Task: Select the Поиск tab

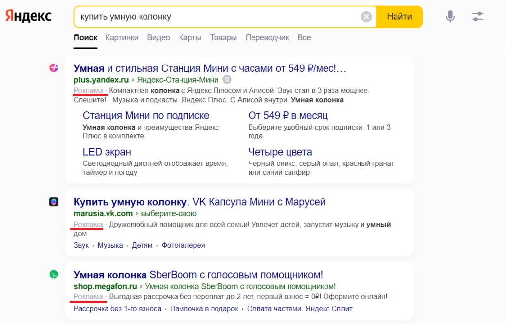Action: click(85, 37)
